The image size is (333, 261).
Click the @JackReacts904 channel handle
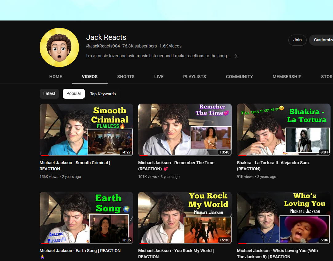pyautogui.click(x=103, y=46)
